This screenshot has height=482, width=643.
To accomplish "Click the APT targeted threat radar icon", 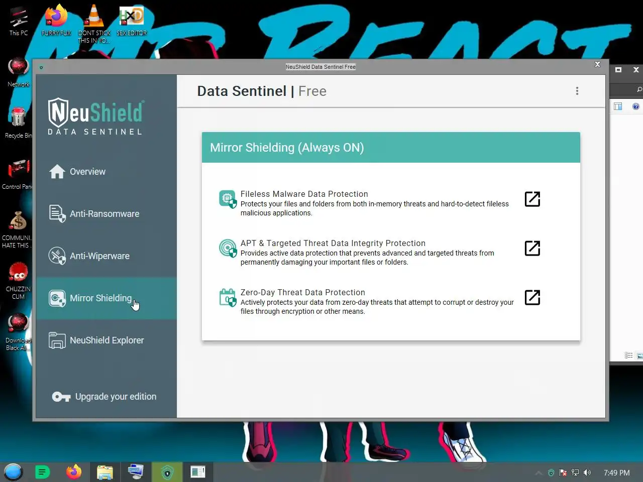I will [228, 249].
